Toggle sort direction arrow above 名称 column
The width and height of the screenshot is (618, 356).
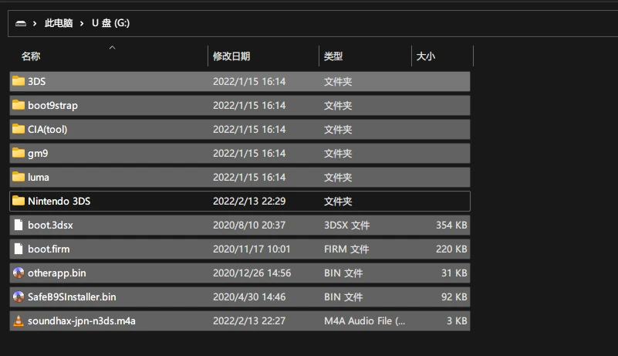112,48
